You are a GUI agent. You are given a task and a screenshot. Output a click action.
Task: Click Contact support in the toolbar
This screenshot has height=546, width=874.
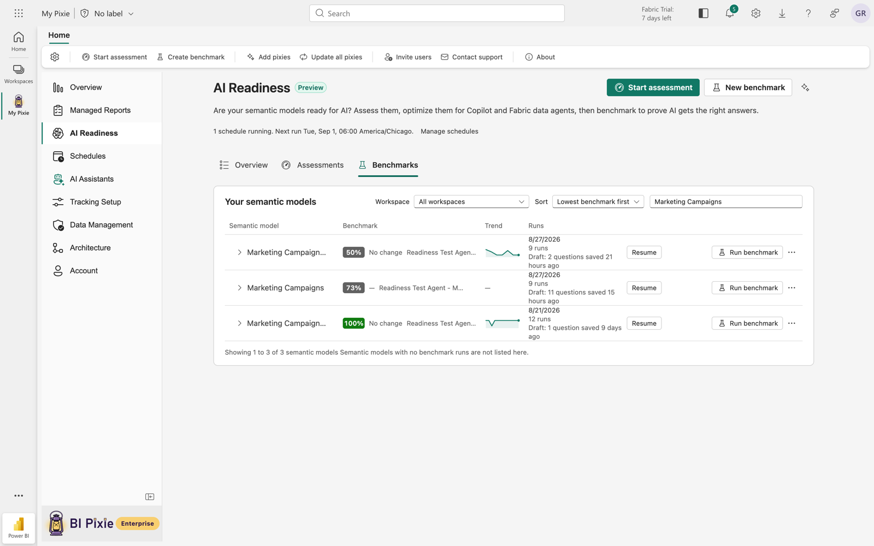click(471, 57)
